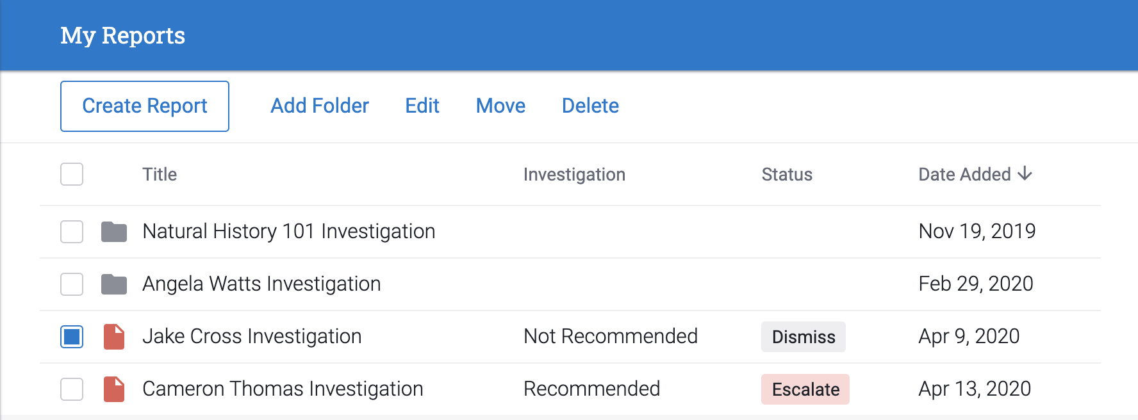The height and width of the screenshot is (420, 1138).
Task: Toggle the select-all checkbox in header
Action: click(x=72, y=174)
